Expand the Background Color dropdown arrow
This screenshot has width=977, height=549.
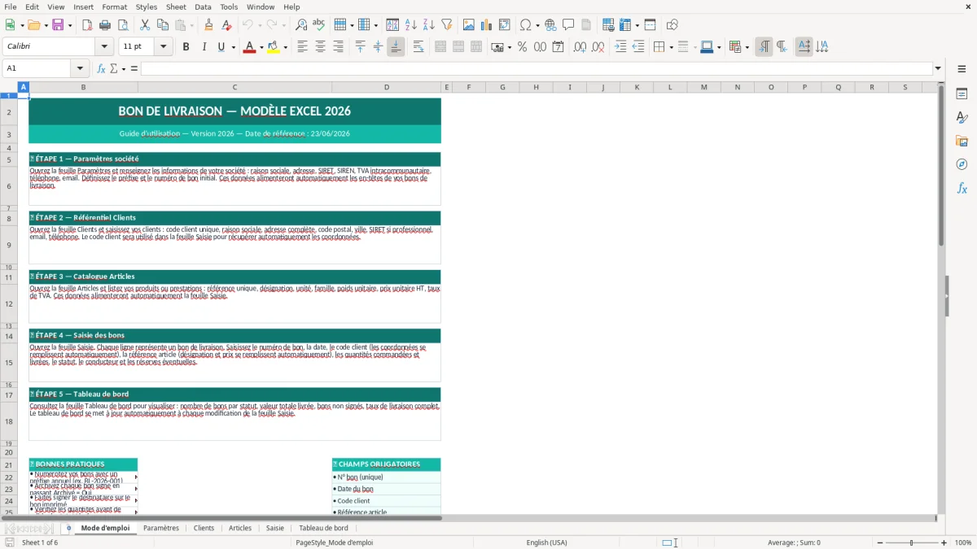285,47
